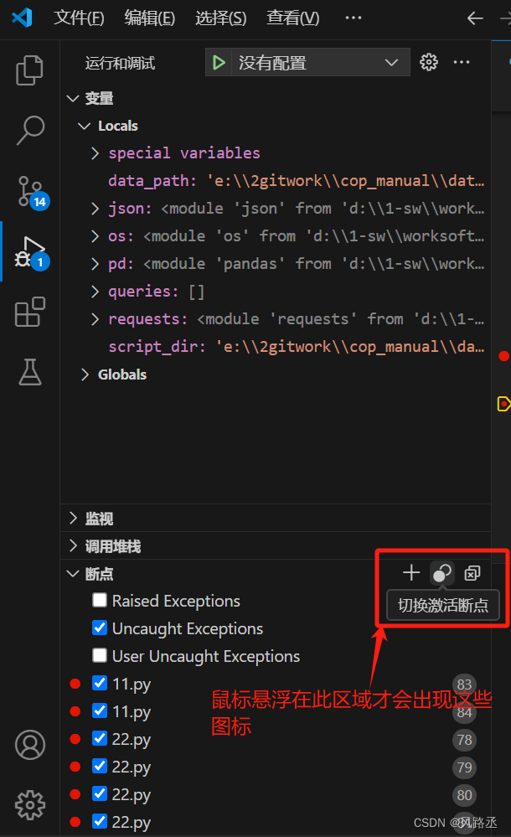Open Run and Debug view icon
The height and width of the screenshot is (837, 511).
31,252
